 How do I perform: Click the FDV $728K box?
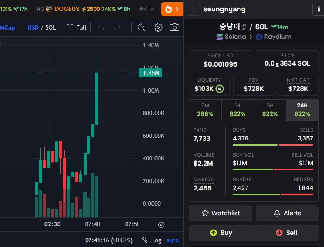tap(254, 85)
